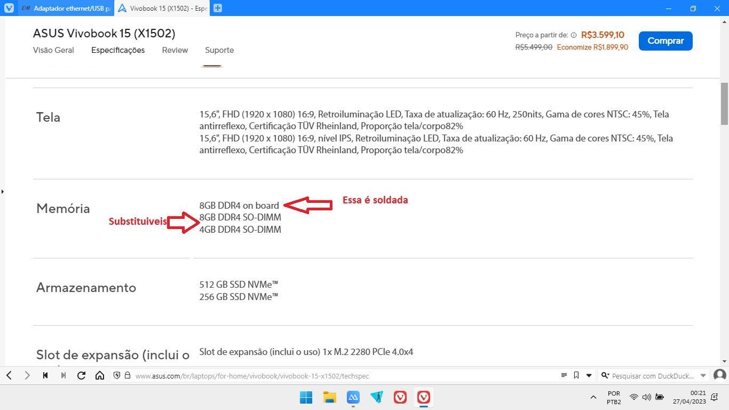Switch to the Adaptador ethernet/USB tab
Image resolution: width=729 pixels, height=410 pixels.
click(x=66, y=8)
